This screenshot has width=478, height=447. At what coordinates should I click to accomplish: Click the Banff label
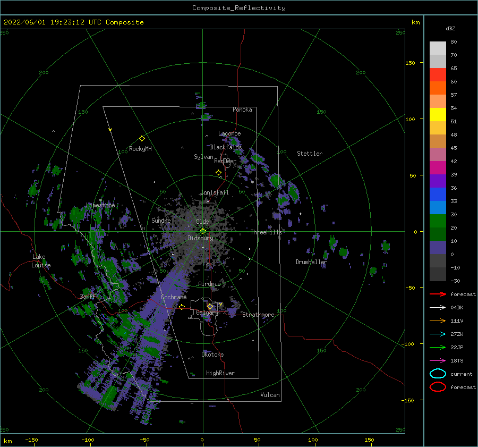88,297
